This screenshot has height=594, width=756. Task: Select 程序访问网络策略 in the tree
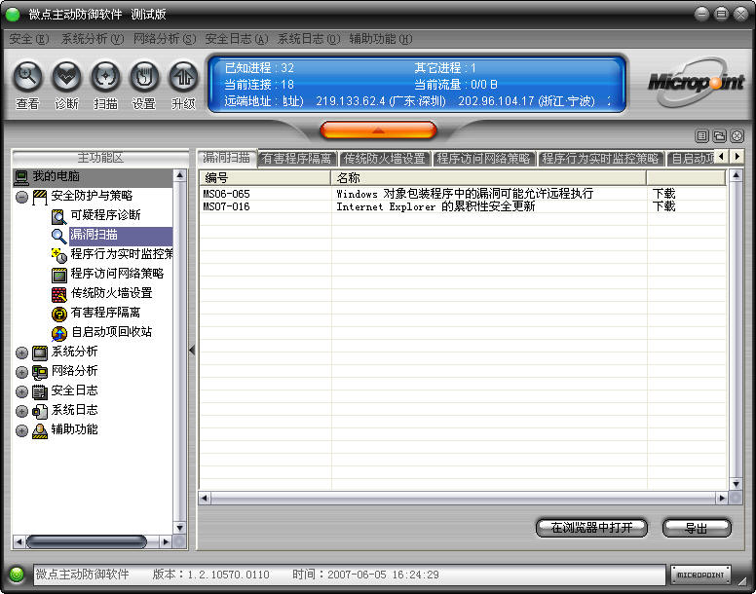point(117,274)
